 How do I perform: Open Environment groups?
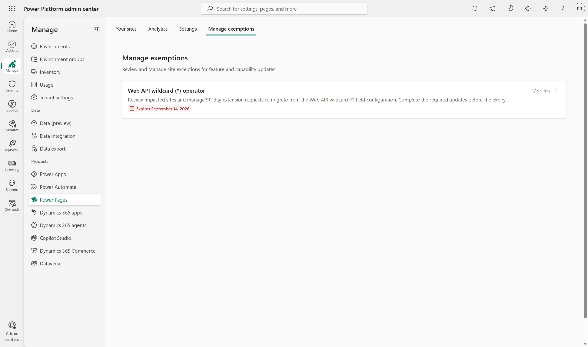(65, 59)
